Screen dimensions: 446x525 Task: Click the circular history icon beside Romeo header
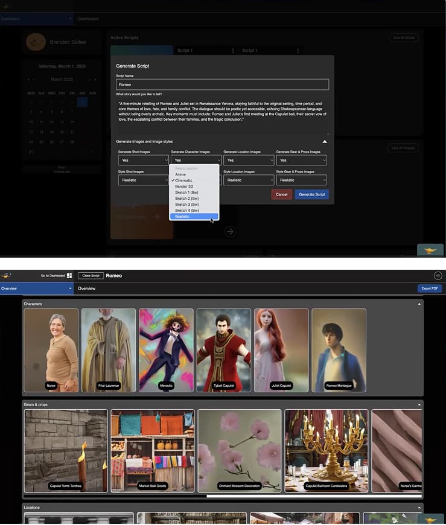pos(438,276)
